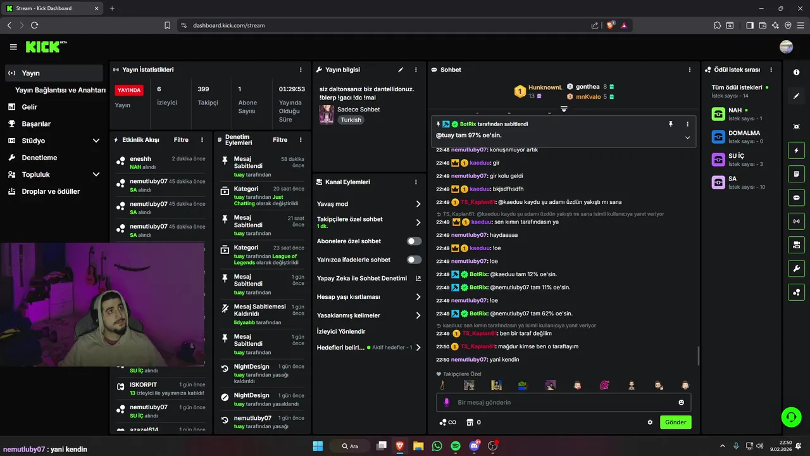810x456 pixels.
Task: Select Yayın in sidebar
Action: click(54, 73)
